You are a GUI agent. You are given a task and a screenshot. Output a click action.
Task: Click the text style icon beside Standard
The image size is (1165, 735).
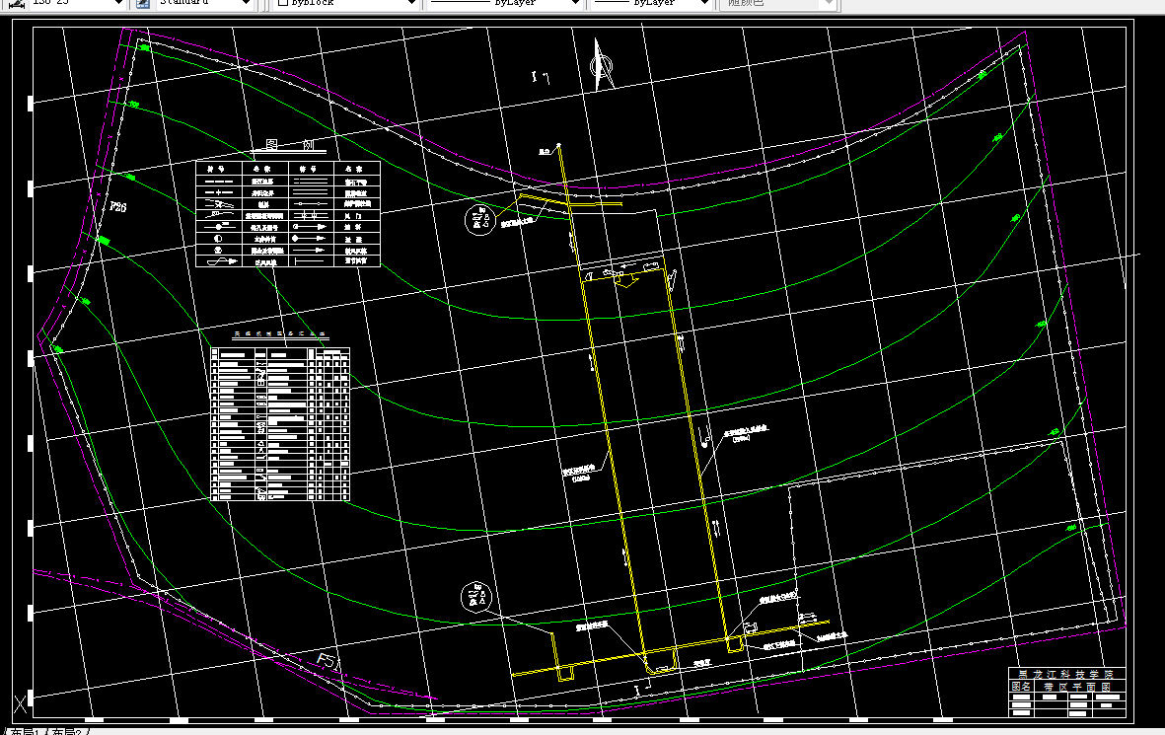(x=144, y=3)
